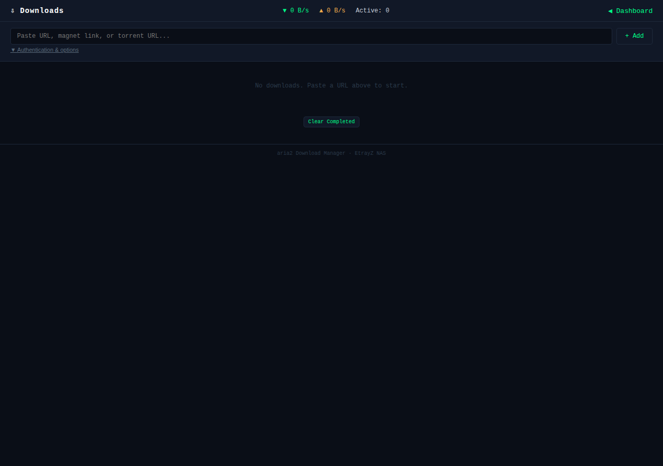663x466 pixels.
Task: Click the Clear Completed button
Action: [x=331, y=122]
